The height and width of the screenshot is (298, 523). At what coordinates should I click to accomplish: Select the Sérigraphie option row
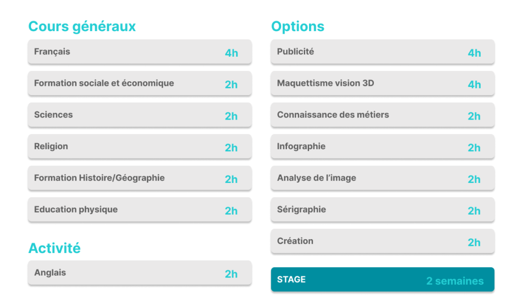click(383, 210)
